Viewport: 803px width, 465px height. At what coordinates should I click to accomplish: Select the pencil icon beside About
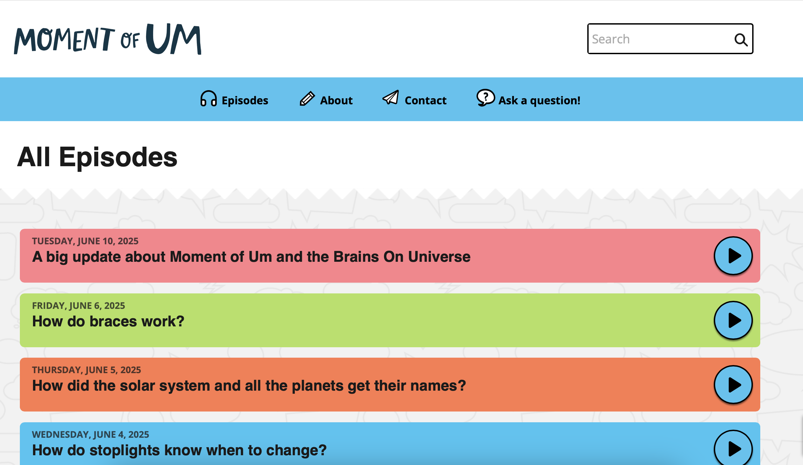[x=307, y=99]
